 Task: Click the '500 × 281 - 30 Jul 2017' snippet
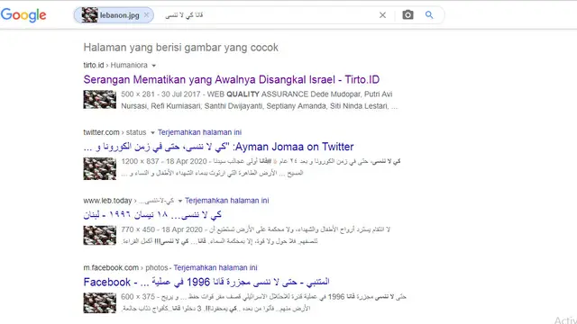(x=160, y=94)
